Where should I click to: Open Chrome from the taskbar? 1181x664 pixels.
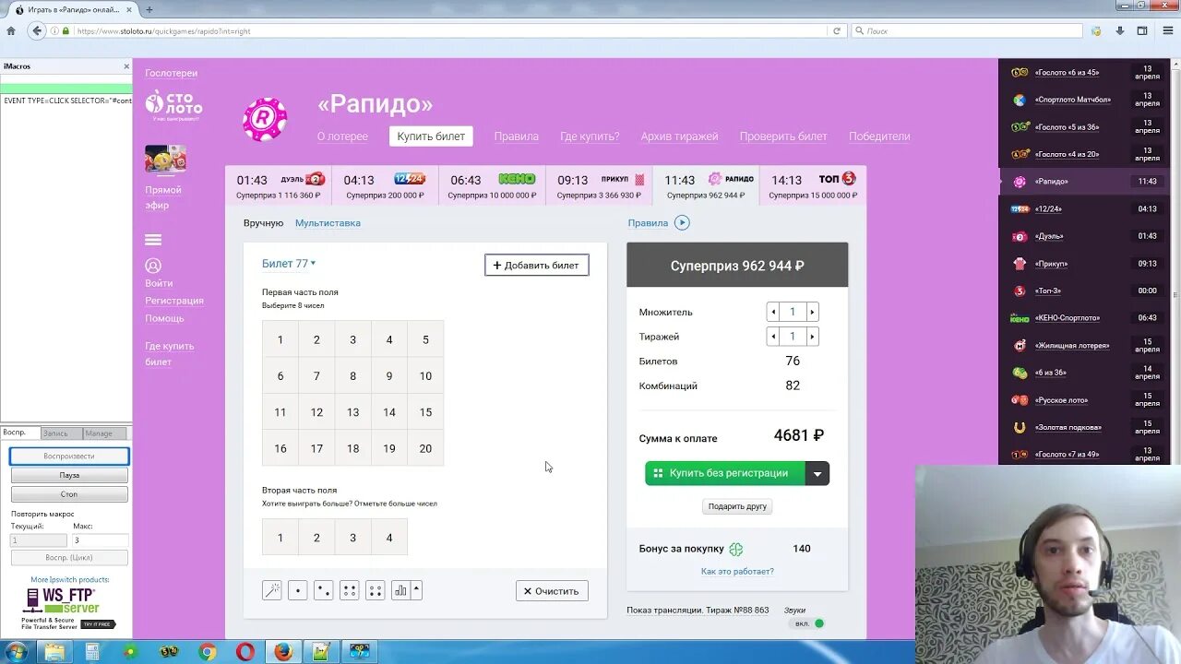(208, 652)
